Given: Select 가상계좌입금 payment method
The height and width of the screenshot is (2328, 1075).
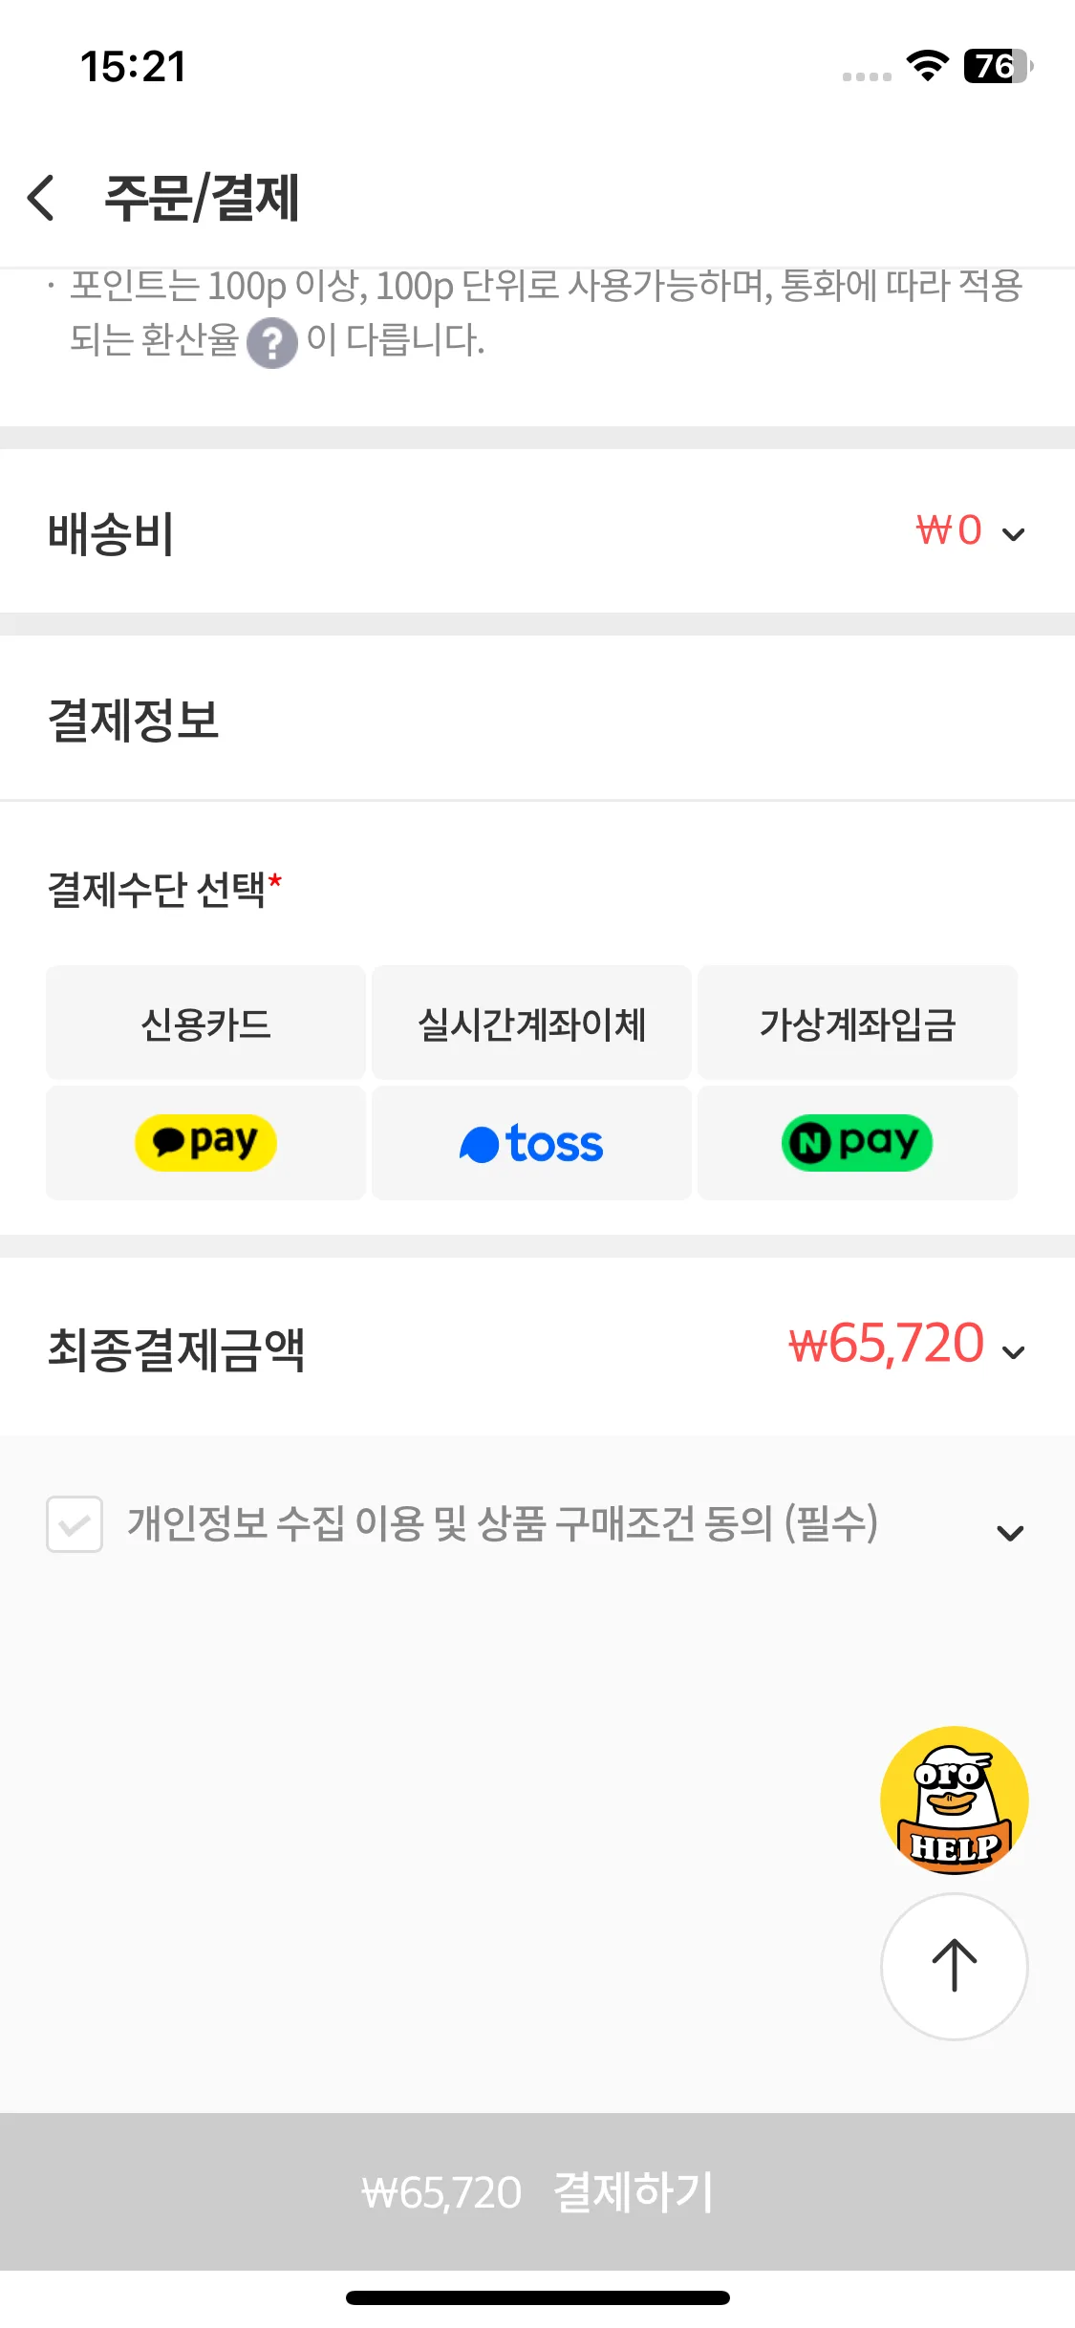Looking at the screenshot, I should click(857, 1023).
